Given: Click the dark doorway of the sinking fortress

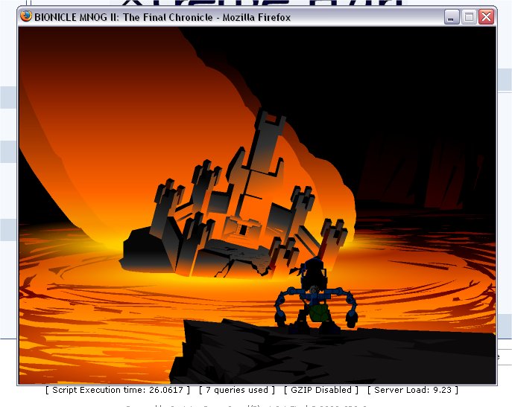Looking at the screenshot, I should (x=243, y=230).
